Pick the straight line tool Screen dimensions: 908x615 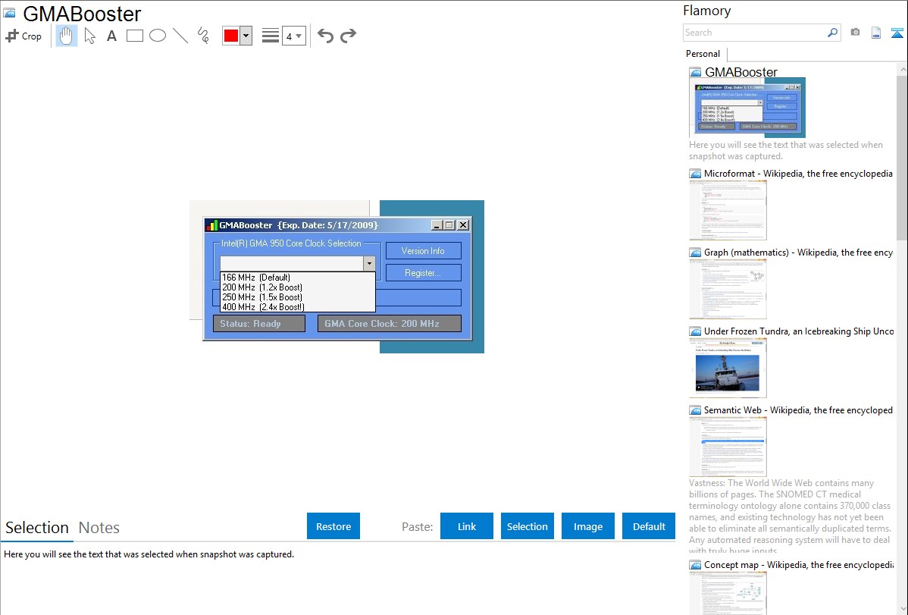click(180, 36)
